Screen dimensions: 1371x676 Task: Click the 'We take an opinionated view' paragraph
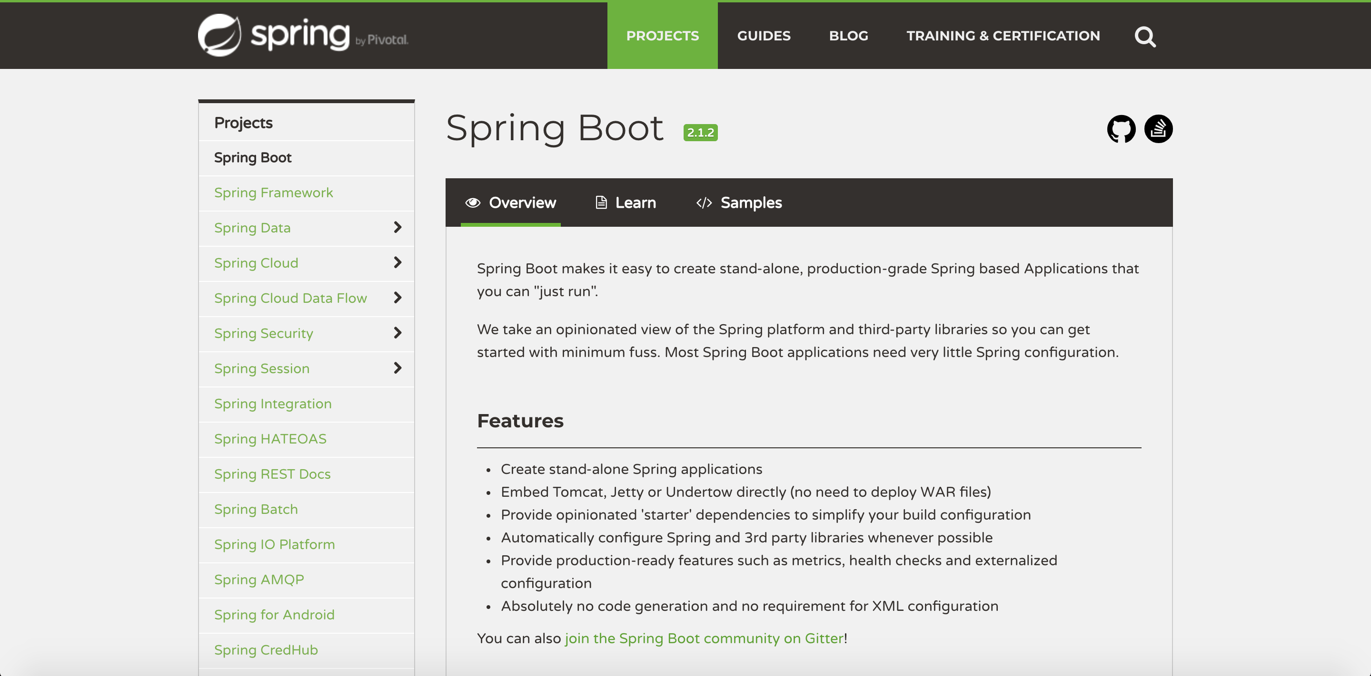[x=798, y=341]
